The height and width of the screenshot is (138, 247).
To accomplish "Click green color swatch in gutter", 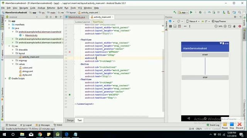I will click(69, 95).
